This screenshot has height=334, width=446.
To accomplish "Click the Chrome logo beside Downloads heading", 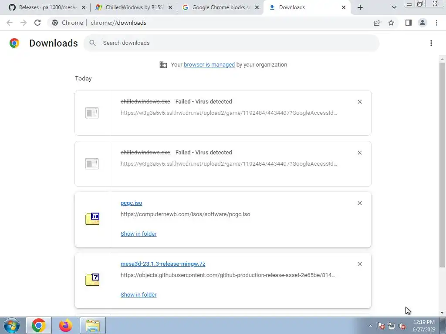I will 14,43.
